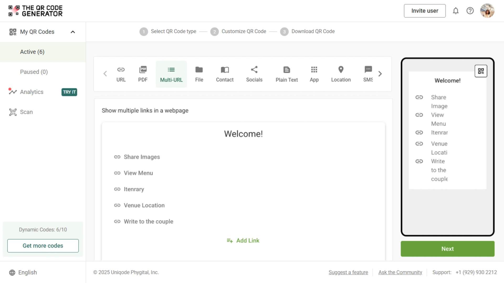Viewport: 504px width, 283px height.
Task: Show previous QR code types with left chevron
Action: tap(105, 74)
